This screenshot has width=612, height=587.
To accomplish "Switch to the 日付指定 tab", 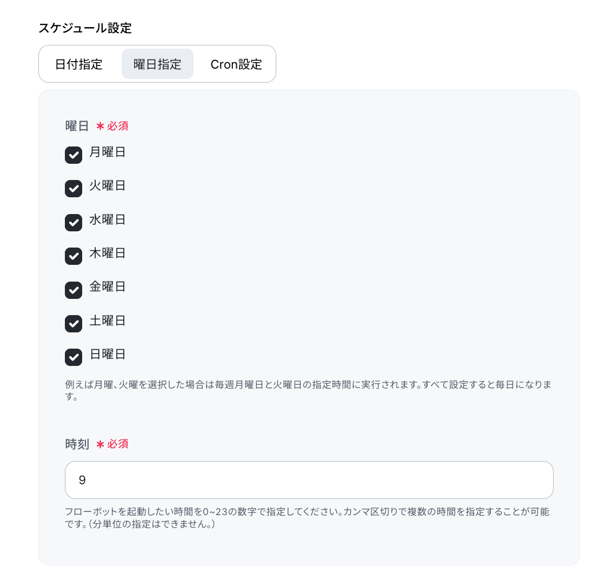I will (x=79, y=64).
